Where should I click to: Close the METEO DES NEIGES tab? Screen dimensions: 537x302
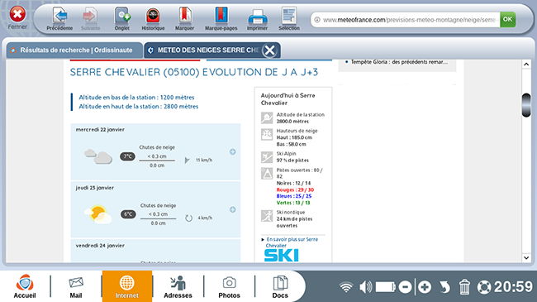click(269, 50)
